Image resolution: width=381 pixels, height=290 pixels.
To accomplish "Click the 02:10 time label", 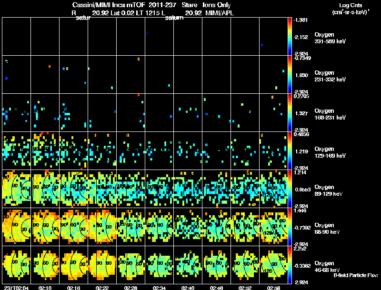I will point(45,288).
